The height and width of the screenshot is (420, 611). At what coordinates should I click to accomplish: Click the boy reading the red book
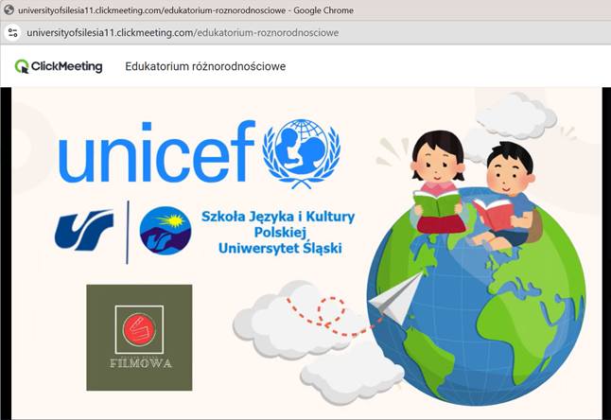point(506,197)
